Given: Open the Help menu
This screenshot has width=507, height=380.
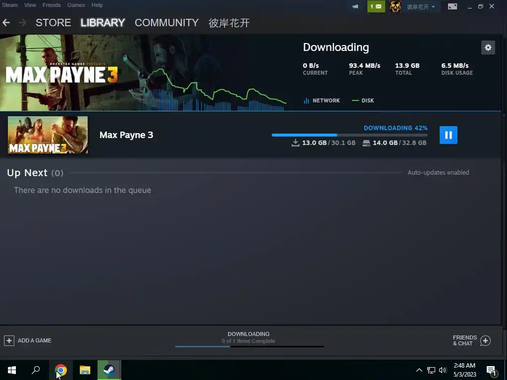Looking at the screenshot, I should (97, 5).
